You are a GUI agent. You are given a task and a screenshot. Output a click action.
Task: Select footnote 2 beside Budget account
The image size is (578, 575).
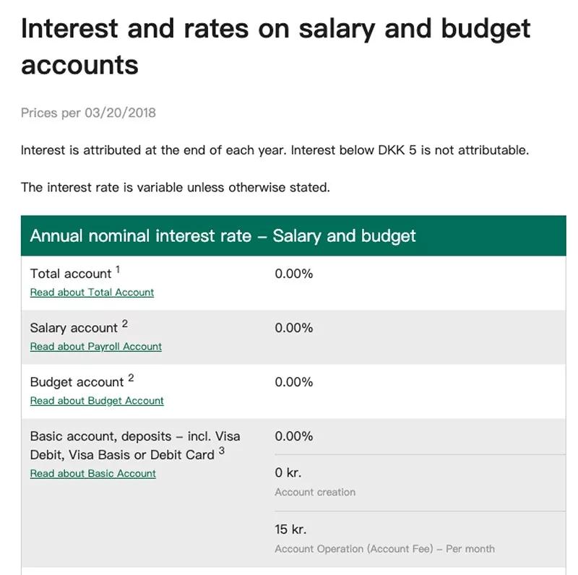coord(131,379)
